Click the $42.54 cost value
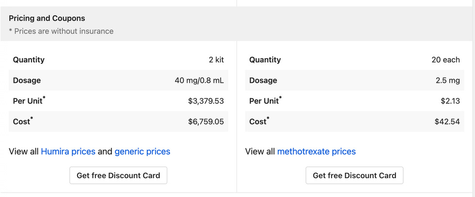This screenshot has height=197, width=475. tap(447, 121)
